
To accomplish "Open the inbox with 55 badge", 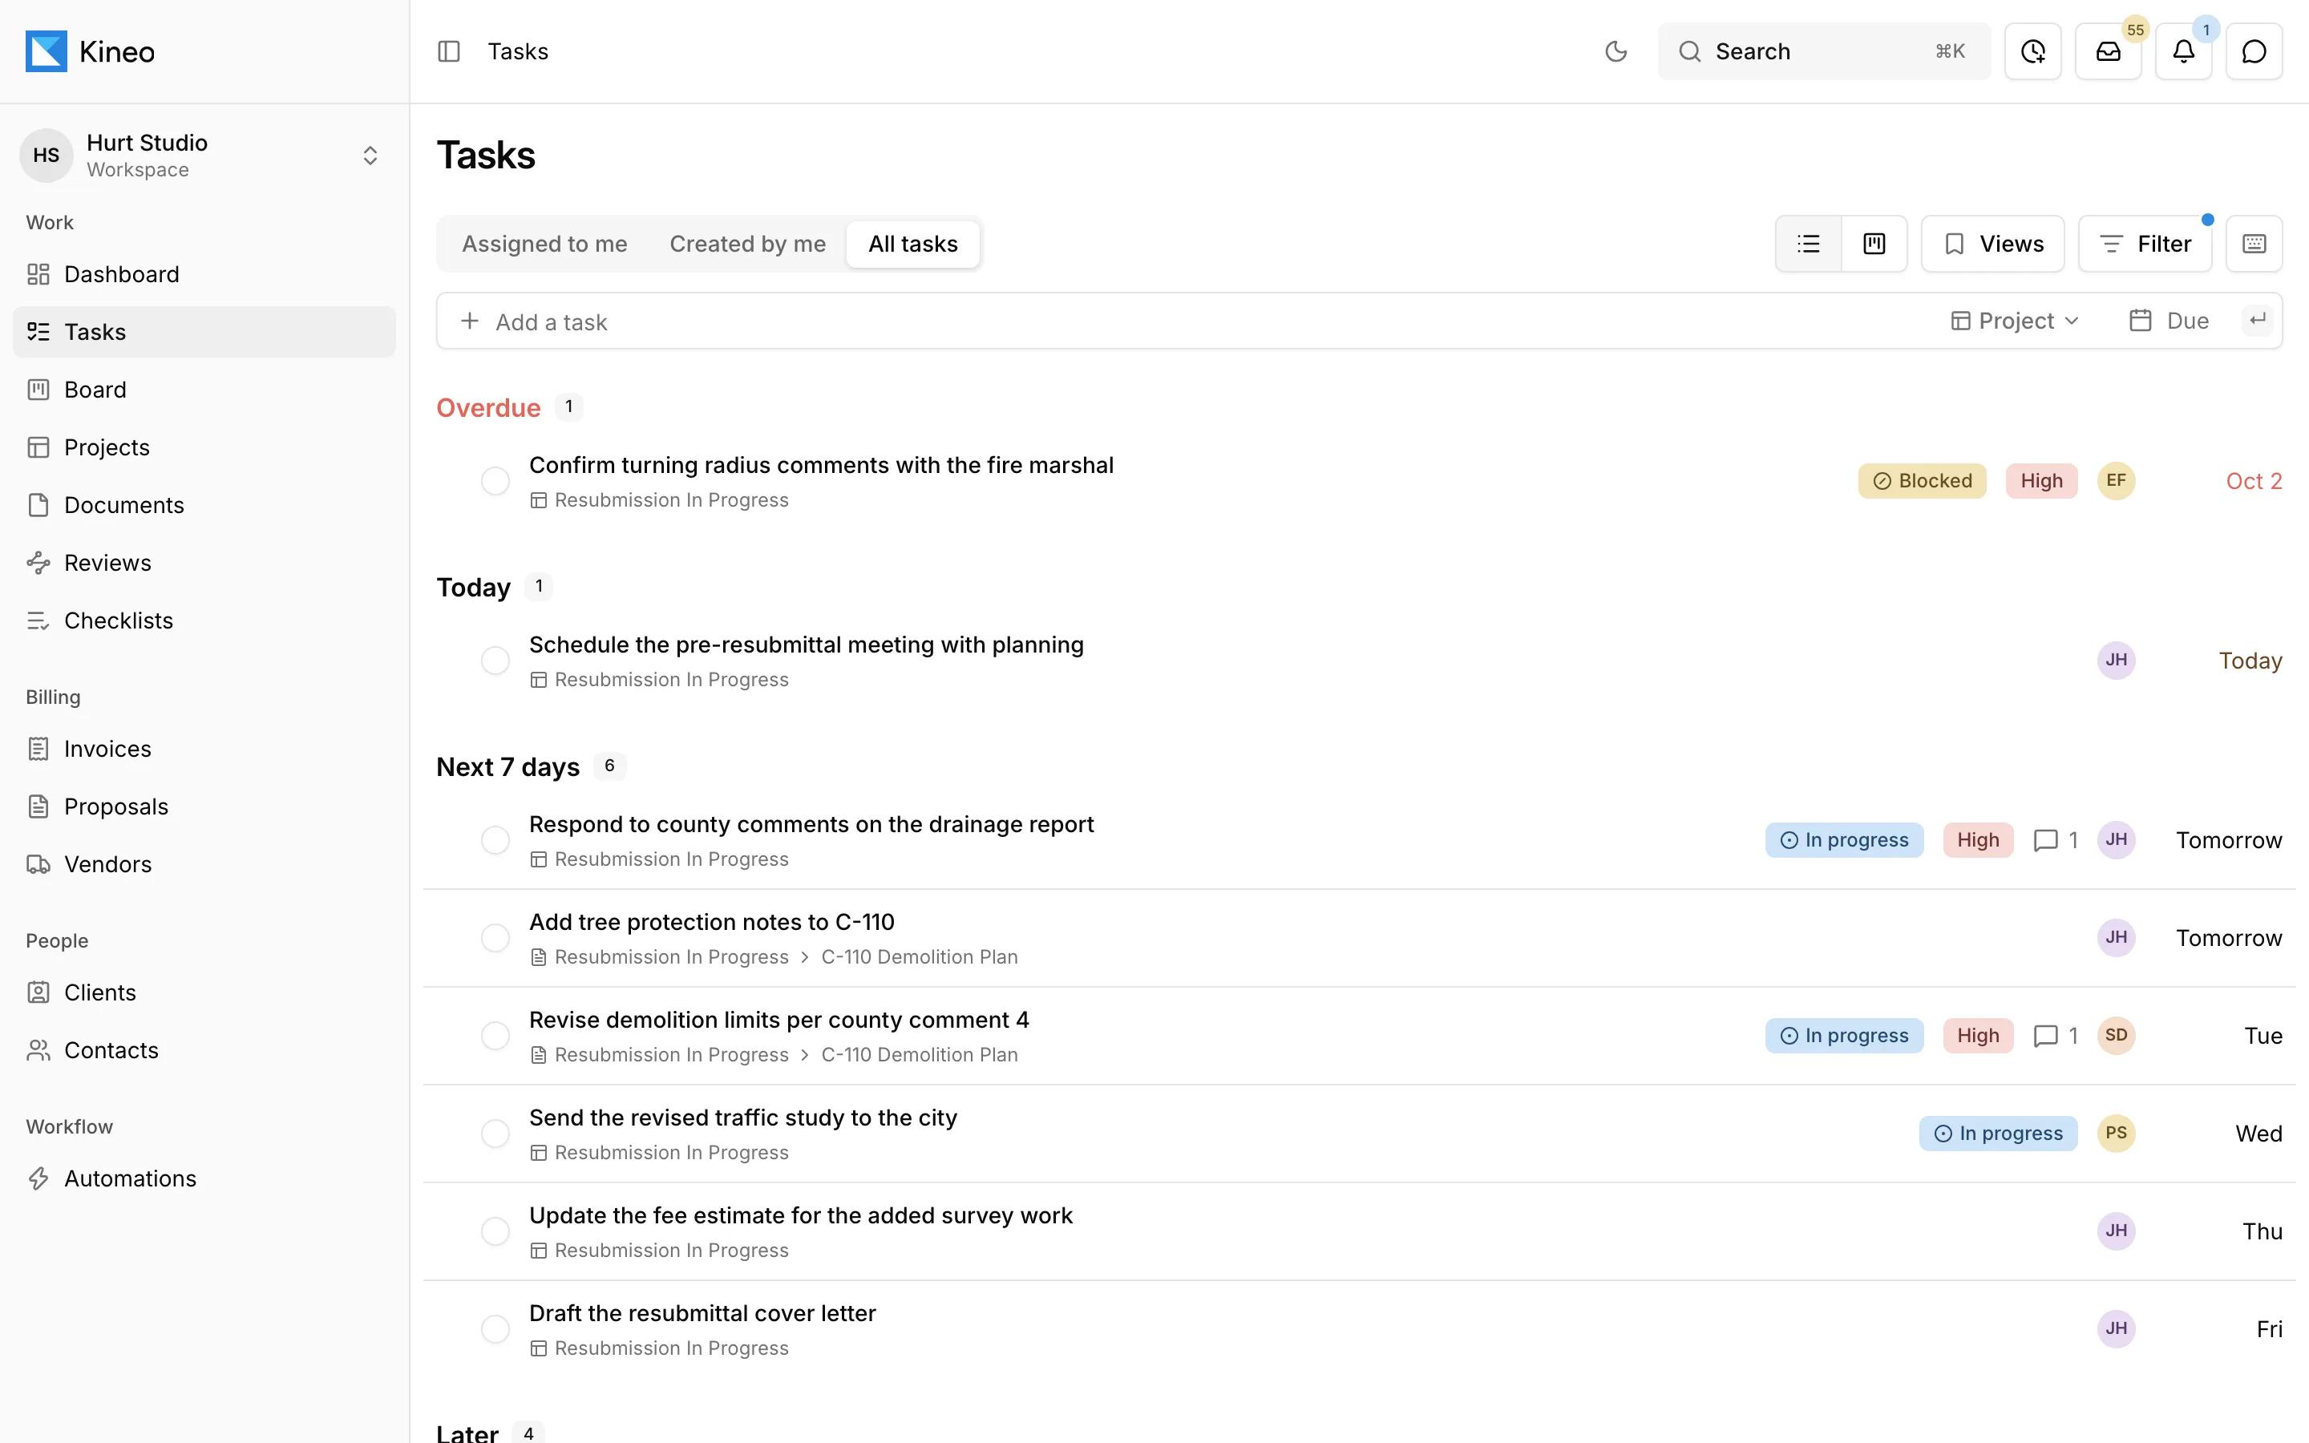I will [x=2108, y=51].
